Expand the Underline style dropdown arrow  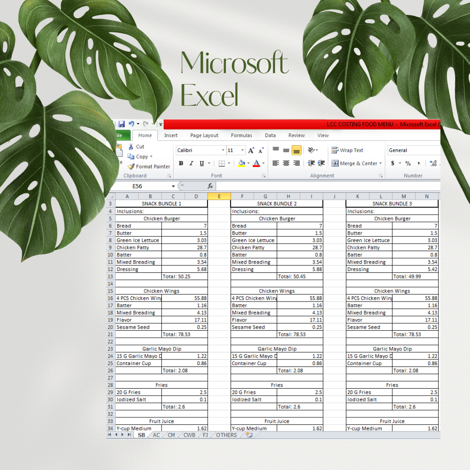click(x=209, y=163)
